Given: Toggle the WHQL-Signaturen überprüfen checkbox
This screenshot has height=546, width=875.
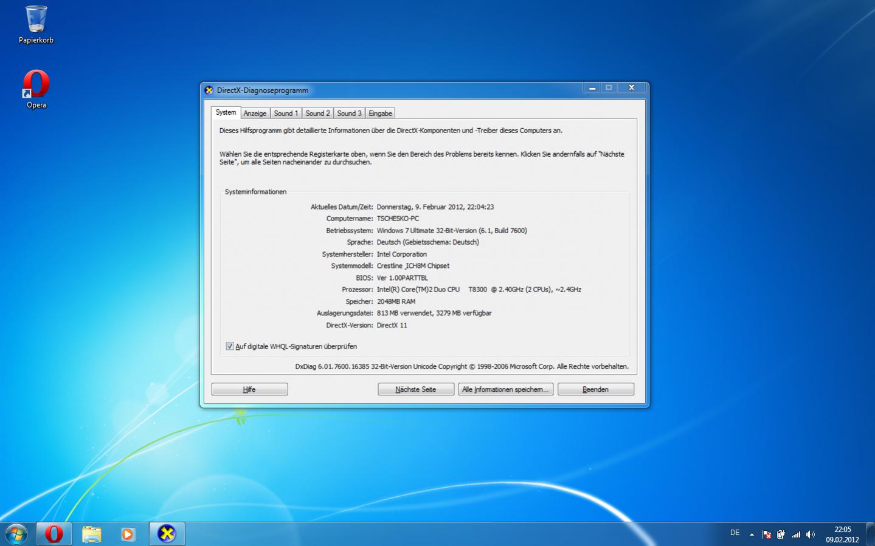Looking at the screenshot, I should coord(230,346).
